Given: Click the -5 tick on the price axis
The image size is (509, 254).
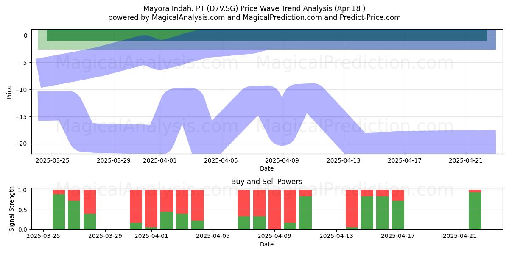Looking at the screenshot, I should [x=22, y=63].
